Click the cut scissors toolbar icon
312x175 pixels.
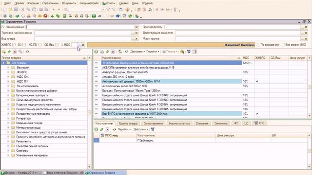[x=23, y=10]
